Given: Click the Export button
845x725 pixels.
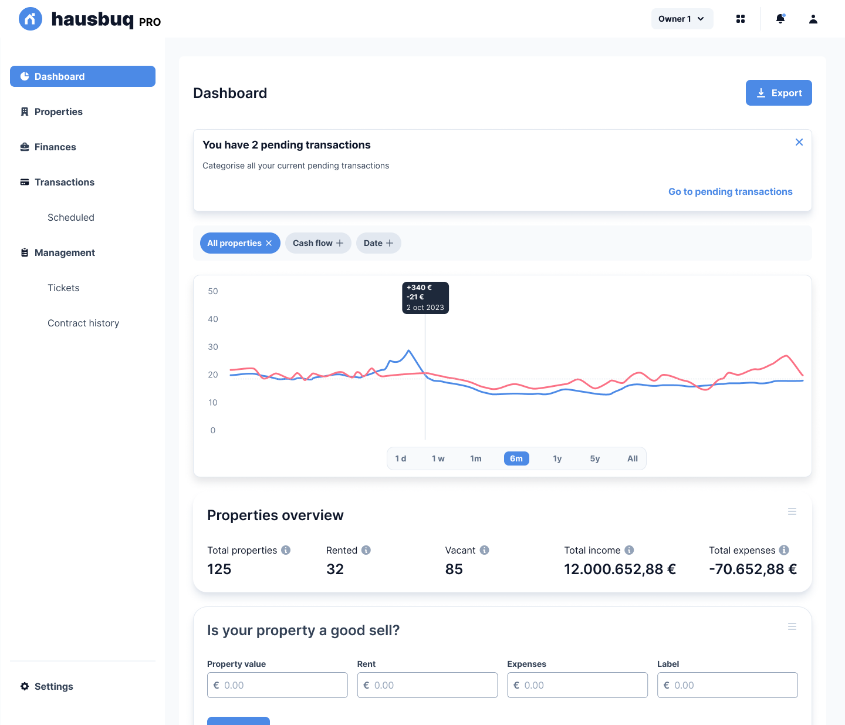Looking at the screenshot, I should 779,93.
